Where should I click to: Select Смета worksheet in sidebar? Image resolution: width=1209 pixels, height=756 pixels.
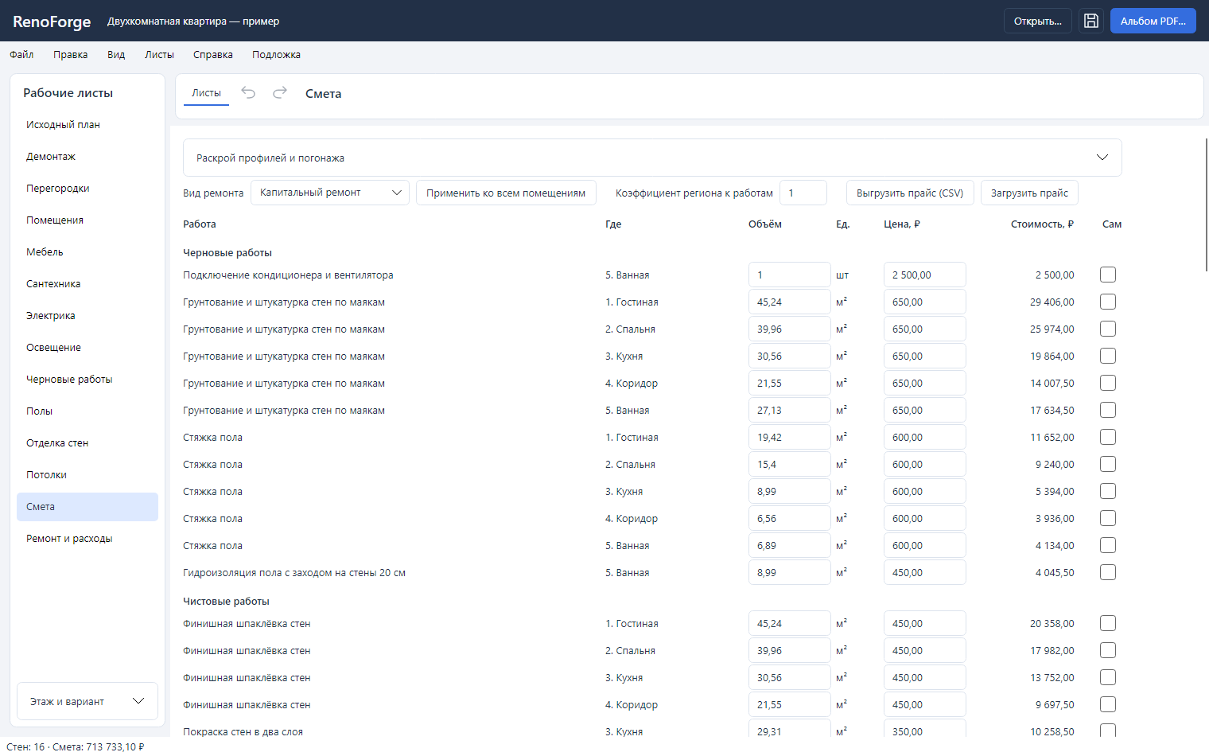pyautogui.click(x=87, y=507)
